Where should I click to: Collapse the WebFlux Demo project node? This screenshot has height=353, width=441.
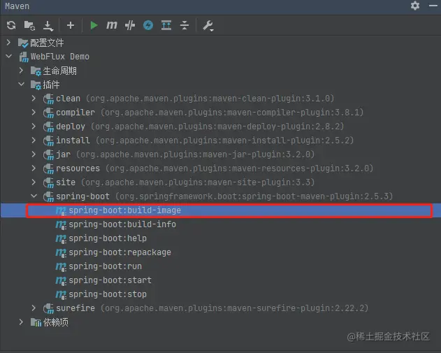click(x=8, y=56)
